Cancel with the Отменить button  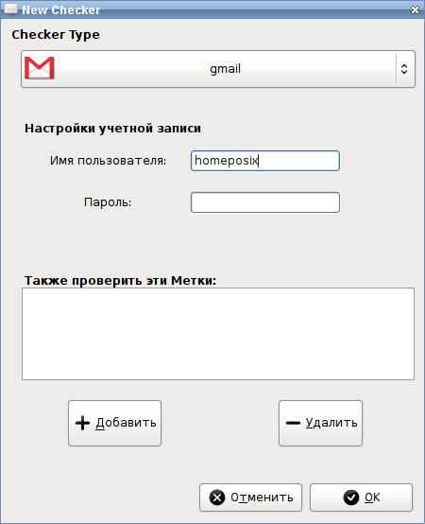pyautogui.click(x=250, y=498)
